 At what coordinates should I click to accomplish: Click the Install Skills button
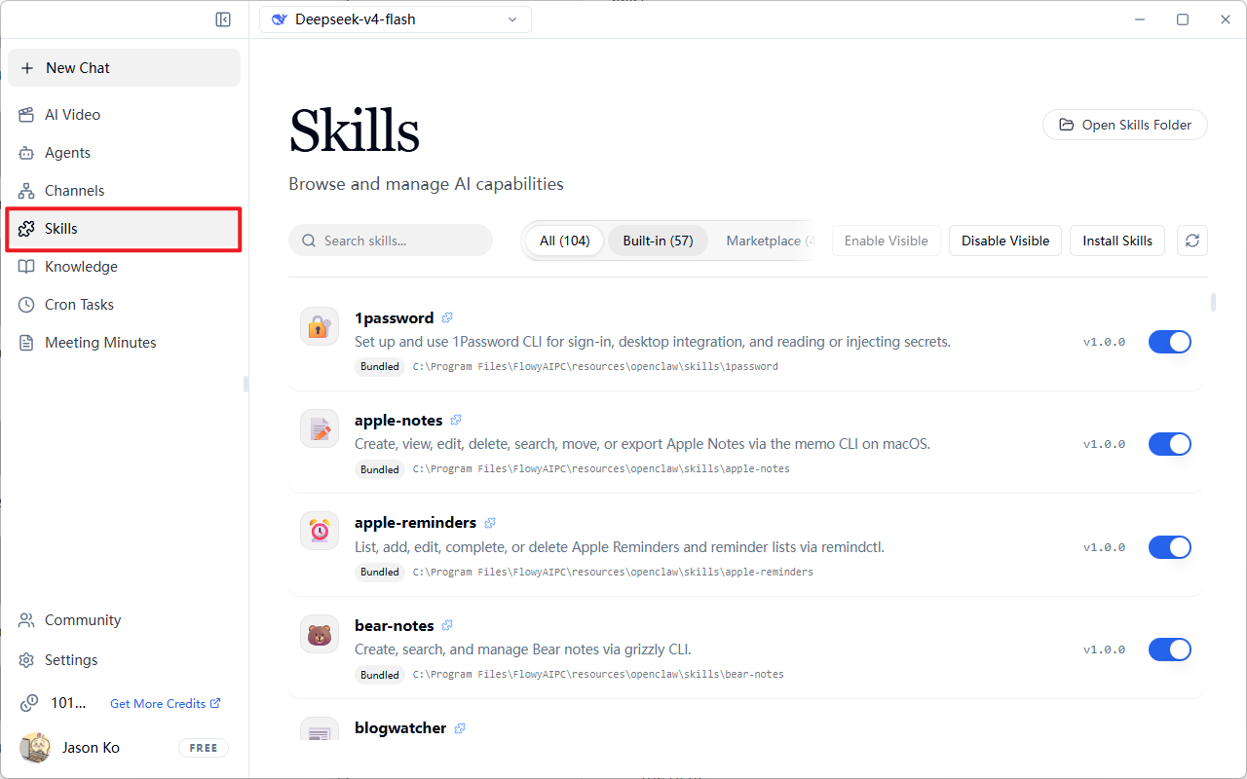(1117, 241)
